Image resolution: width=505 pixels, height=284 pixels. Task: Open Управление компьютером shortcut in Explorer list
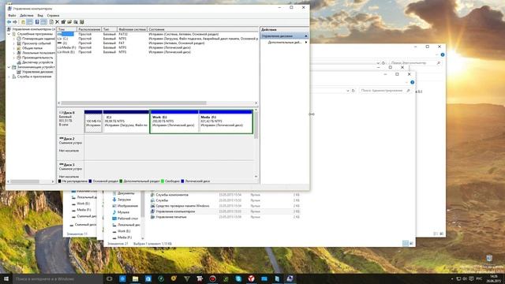pyautogui.click(x=175, y=211)
